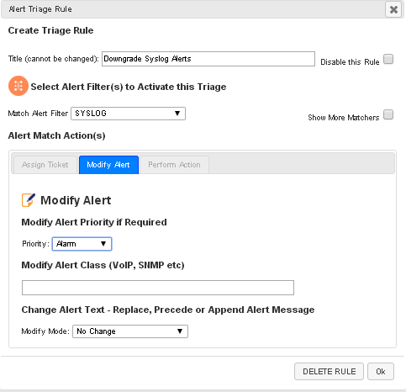
Task: Click the Modify Alert pencil icon
Action: pos(29,200)
